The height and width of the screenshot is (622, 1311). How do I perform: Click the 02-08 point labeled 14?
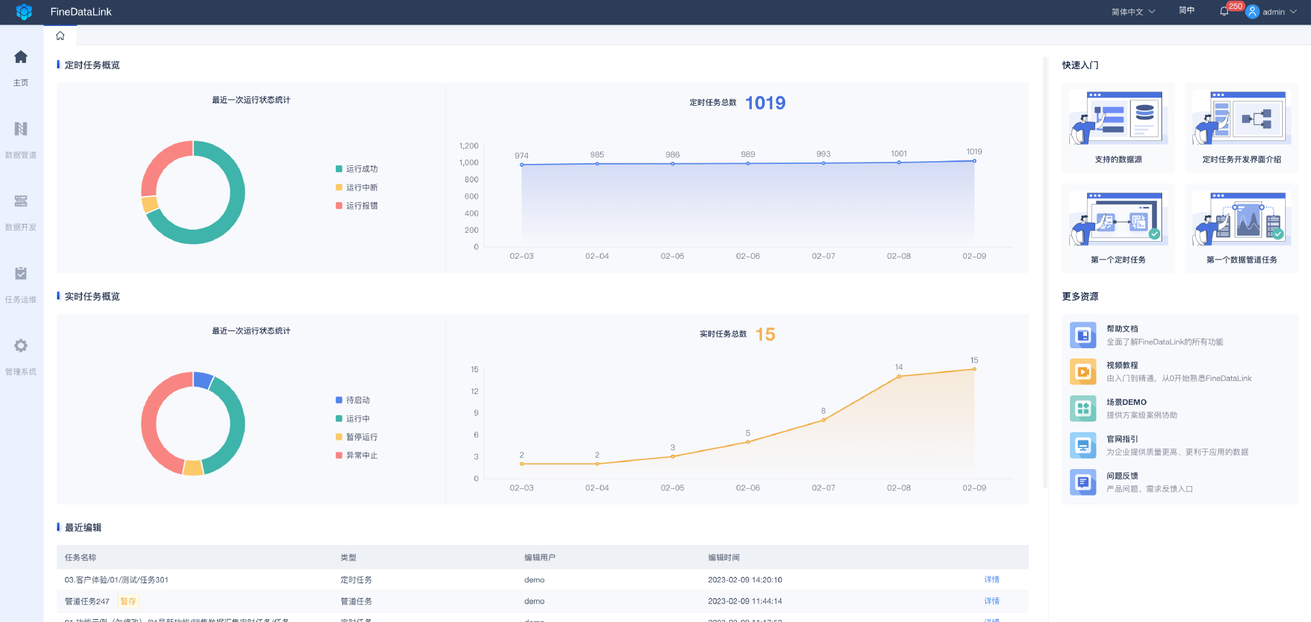pos(899,376)
